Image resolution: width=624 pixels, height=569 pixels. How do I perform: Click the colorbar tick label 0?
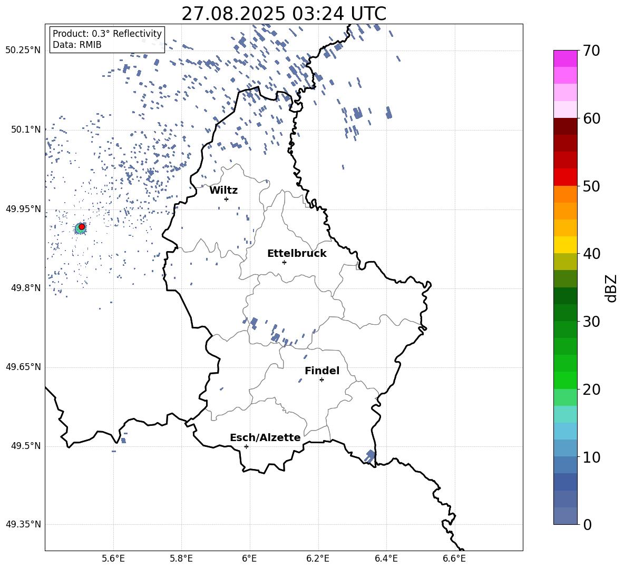(588, 524)
